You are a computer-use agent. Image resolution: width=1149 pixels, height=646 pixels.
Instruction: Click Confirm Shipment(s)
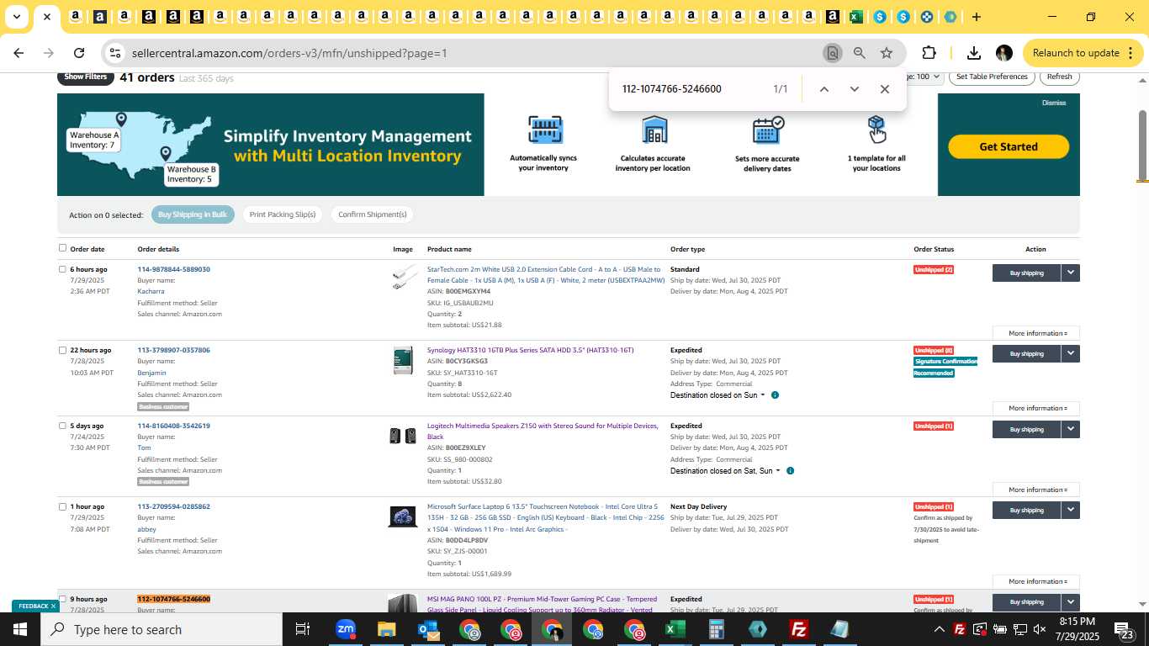coord(373,214)
